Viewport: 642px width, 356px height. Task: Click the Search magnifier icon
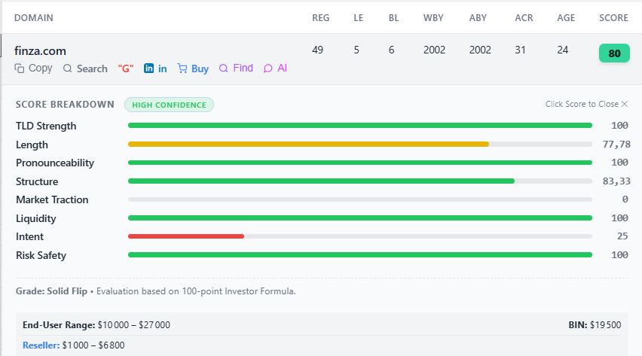[68, 68]
